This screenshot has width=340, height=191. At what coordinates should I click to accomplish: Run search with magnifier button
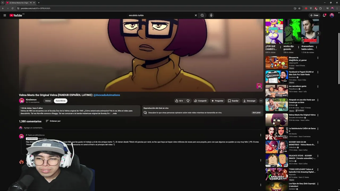pyautogui.click(x=202, y=15)
